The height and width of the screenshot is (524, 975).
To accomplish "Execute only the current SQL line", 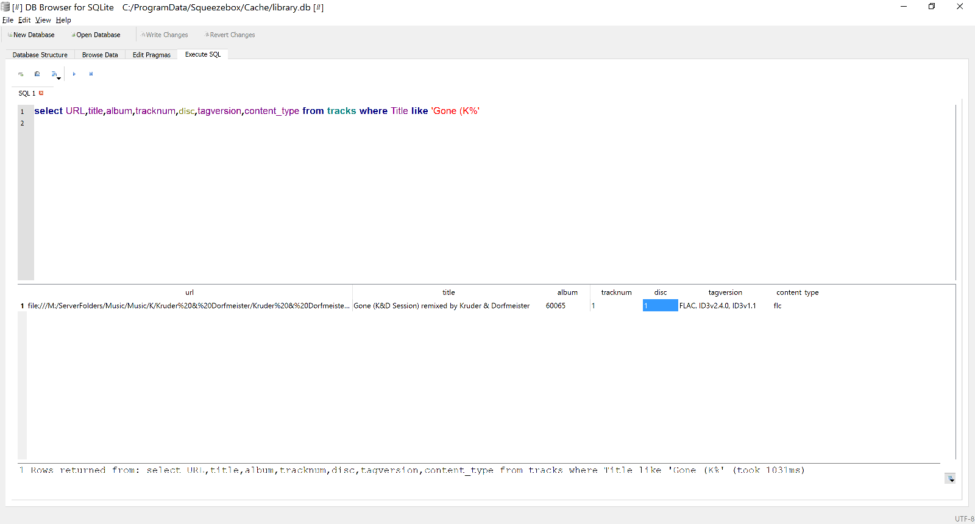I will (91, 74).
